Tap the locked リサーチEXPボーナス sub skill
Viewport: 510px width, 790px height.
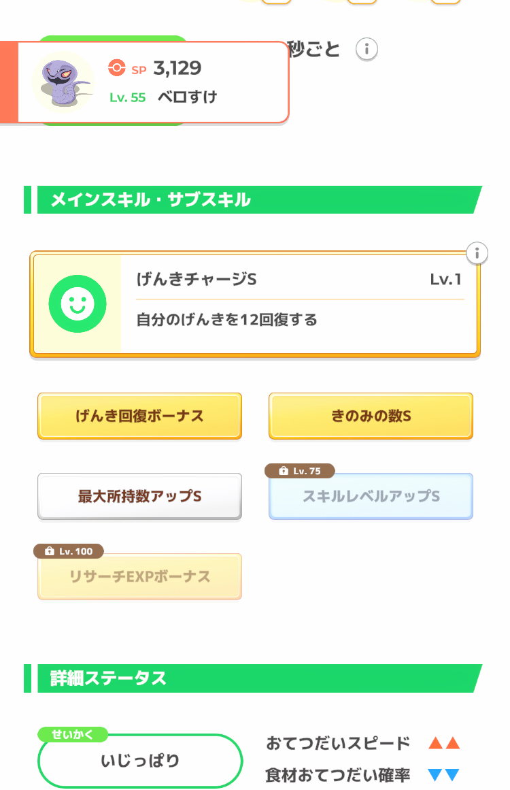(x=139, y=577)
